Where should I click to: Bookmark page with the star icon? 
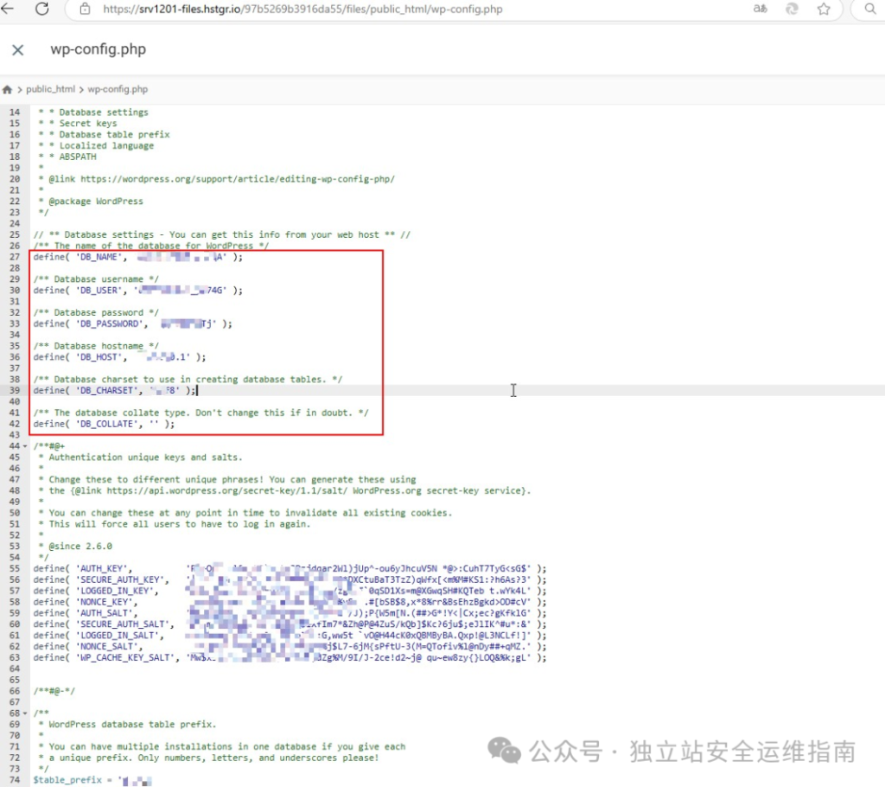point(824,9)
